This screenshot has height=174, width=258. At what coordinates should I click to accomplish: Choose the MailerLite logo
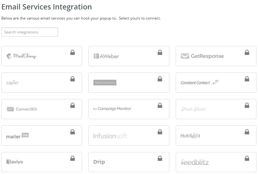point(17,136)
